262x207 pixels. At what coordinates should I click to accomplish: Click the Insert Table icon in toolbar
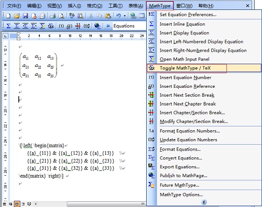point(142,16)
